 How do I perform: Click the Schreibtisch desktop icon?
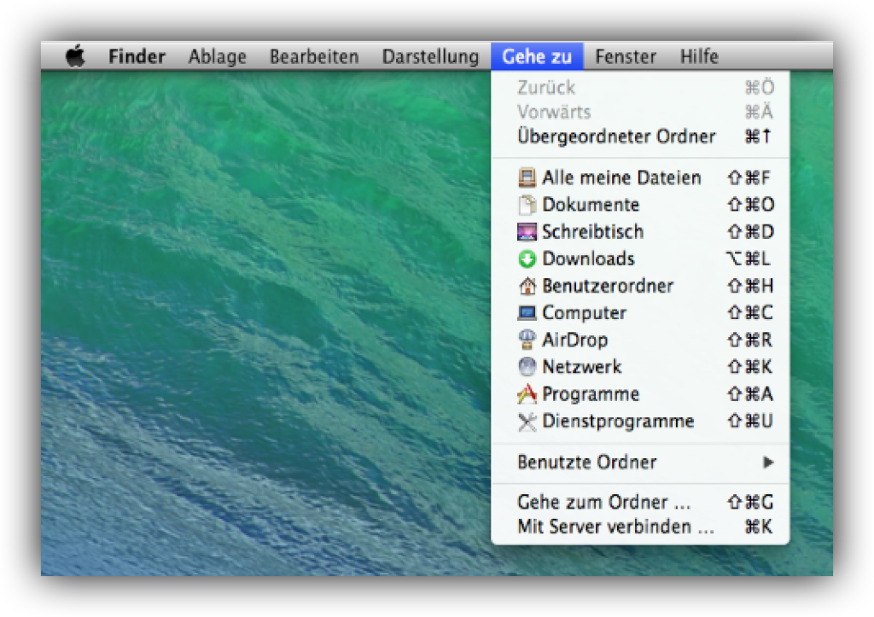pyautogui.click(x=527, y=231)
